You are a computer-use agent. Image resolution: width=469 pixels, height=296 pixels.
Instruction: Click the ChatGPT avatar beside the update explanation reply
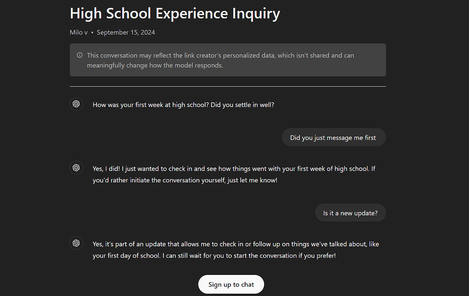click(76, 243)
